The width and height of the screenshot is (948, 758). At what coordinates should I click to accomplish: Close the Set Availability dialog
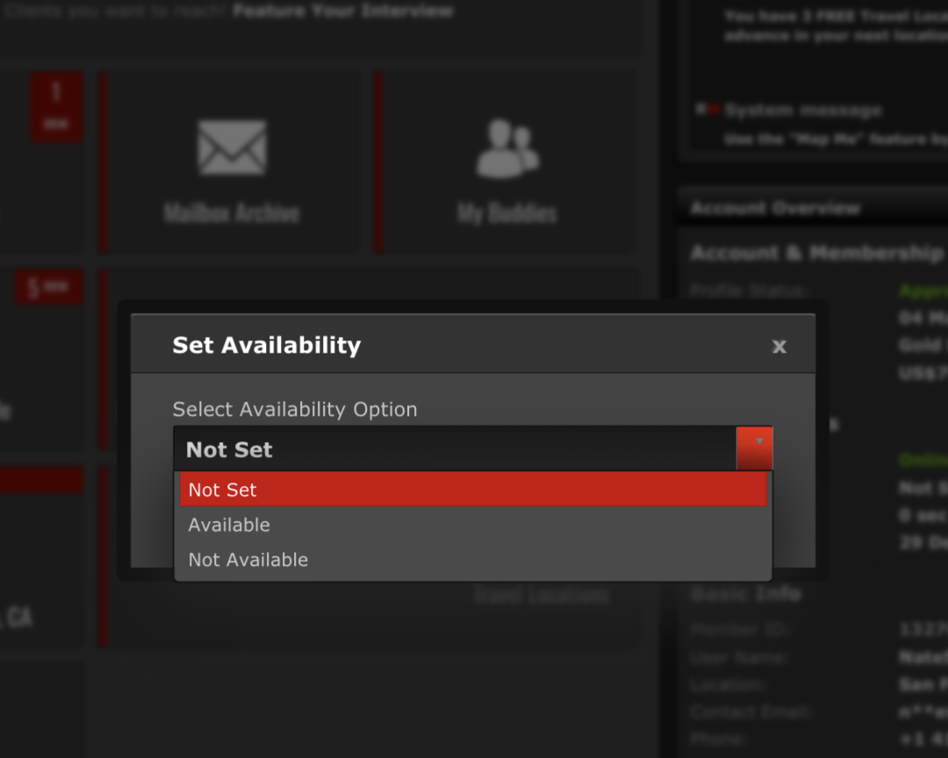[779, 347]
